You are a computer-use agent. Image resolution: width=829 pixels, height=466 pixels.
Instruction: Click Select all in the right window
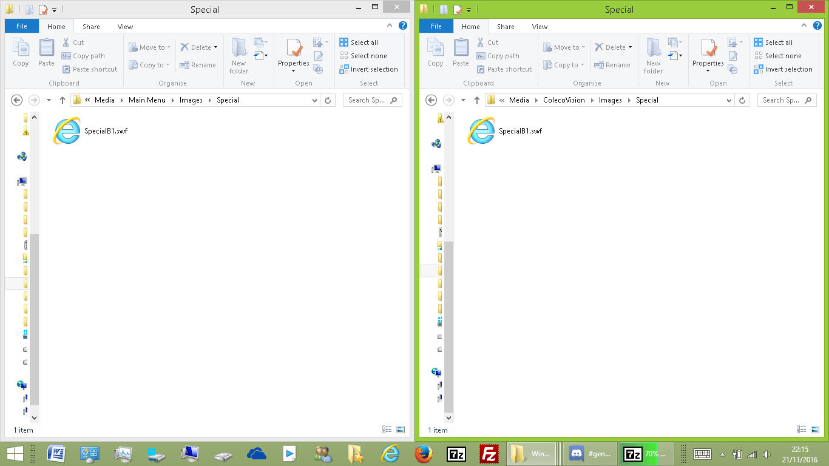click(x=773, y=42)
